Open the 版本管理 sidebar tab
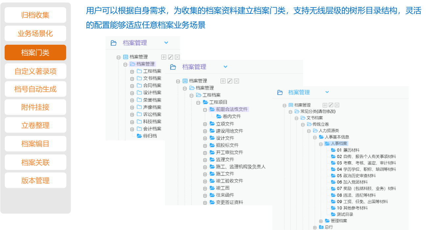This screenshot has height=230, width=433. (x=35, y=181)
